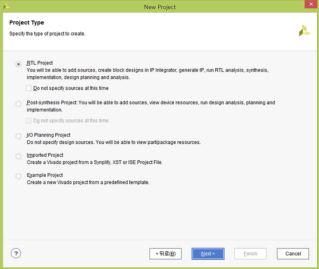Select the RTL Project radio button

pyautogui.click(x=19, y=64)
